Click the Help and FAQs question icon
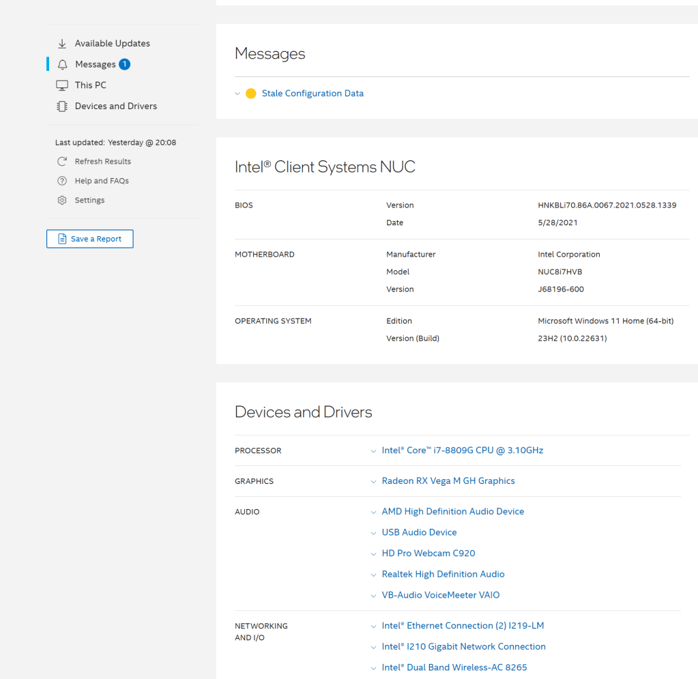Image resolution: width=698 pixels, height=679 pixels. coord(62,181)
